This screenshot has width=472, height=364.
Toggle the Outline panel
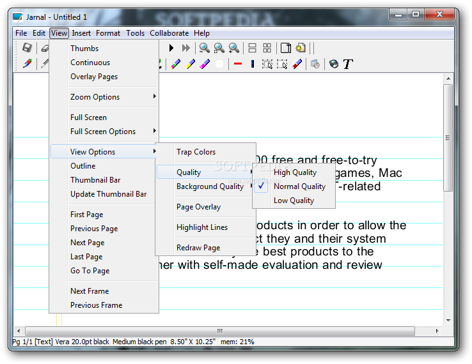(x=104, y=166)
